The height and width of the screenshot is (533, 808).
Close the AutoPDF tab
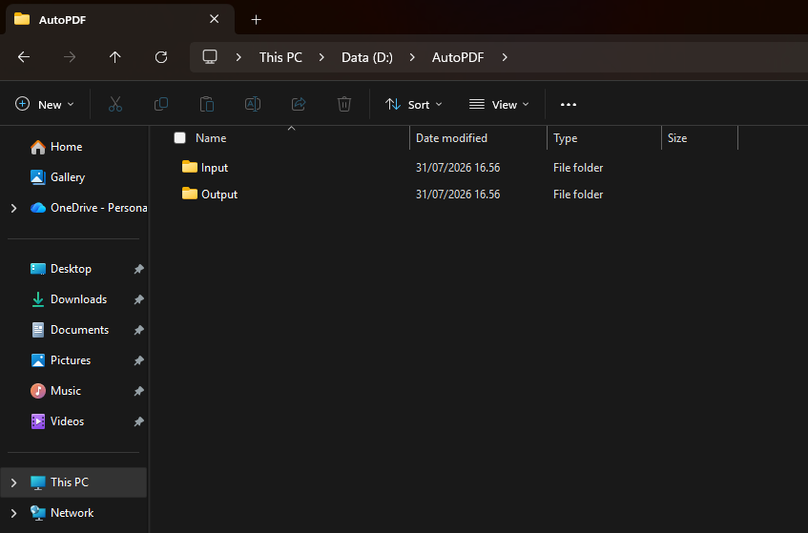(215, 19)
